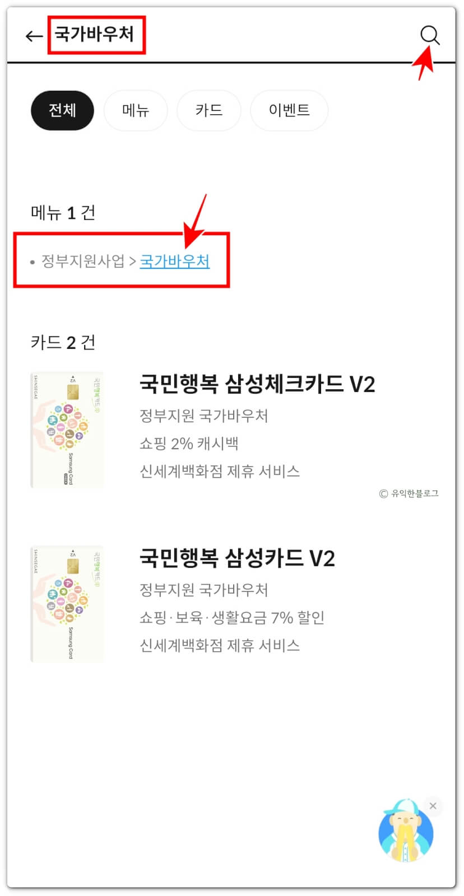This screenshot has width=464, height=896.
Task: Click the 유익한블로그 copyright watermark
Action: [x=409, y=493]
